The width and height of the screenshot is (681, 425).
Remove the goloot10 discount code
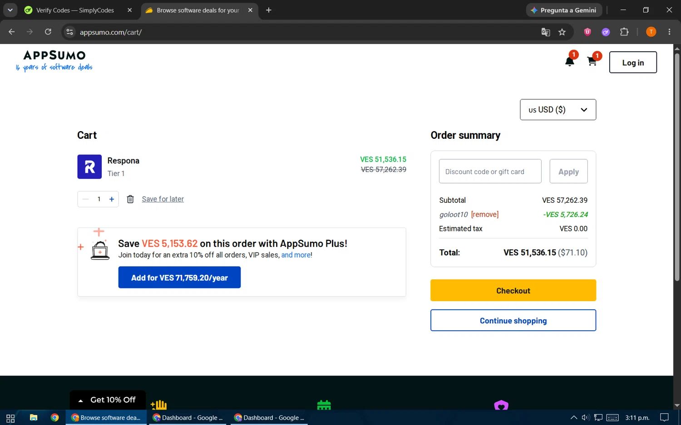click(x=485, y=215)
